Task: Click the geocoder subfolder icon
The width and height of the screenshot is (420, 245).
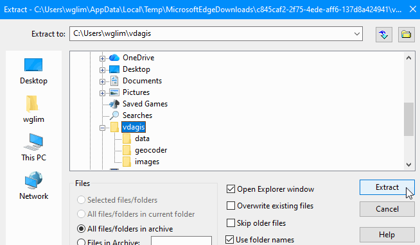Action: tap(127, 150)
